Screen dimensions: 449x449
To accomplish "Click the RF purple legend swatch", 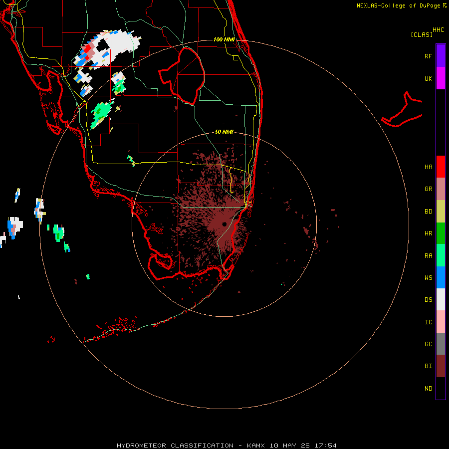I will [441, 56].
